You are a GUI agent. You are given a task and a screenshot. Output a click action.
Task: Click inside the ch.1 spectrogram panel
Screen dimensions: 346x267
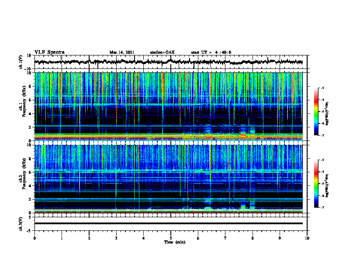tap(168, 106)
